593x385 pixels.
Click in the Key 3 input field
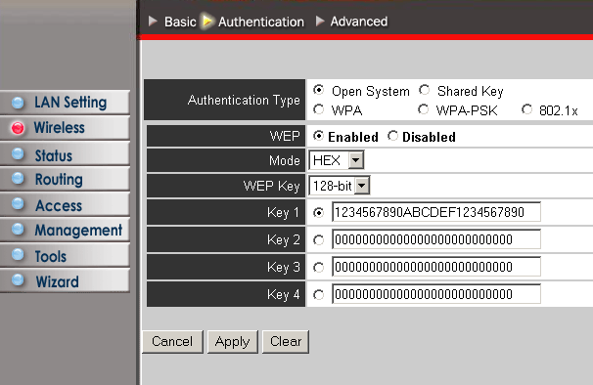pyautogui.click(x=436, y=267)
